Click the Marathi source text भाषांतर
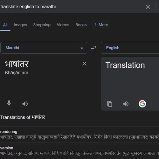 tap(17, 64)
